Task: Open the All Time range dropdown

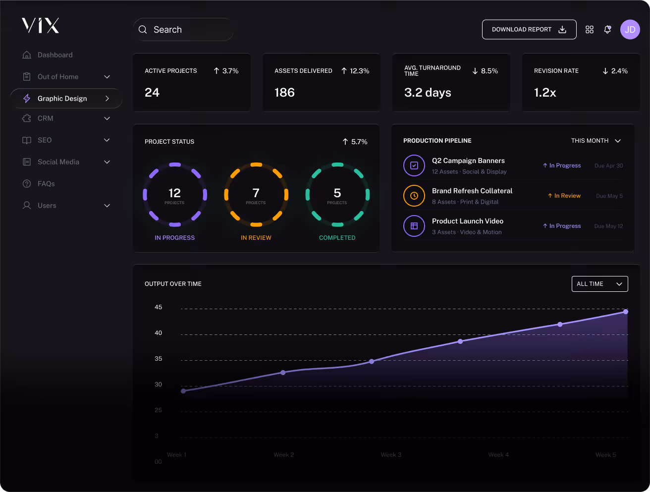Action: tap(600, 284)
